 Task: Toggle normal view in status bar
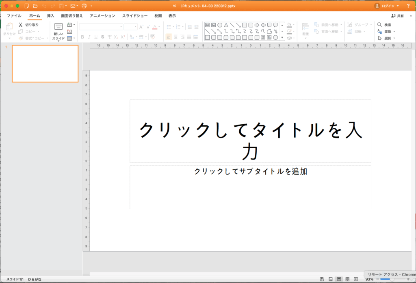click(x=339, y=279)
